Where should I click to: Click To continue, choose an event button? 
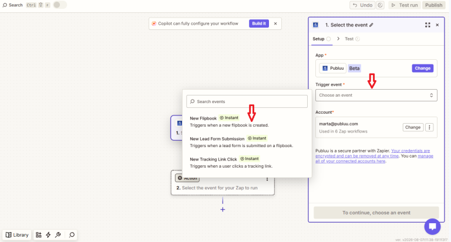[x=376, y=213]
